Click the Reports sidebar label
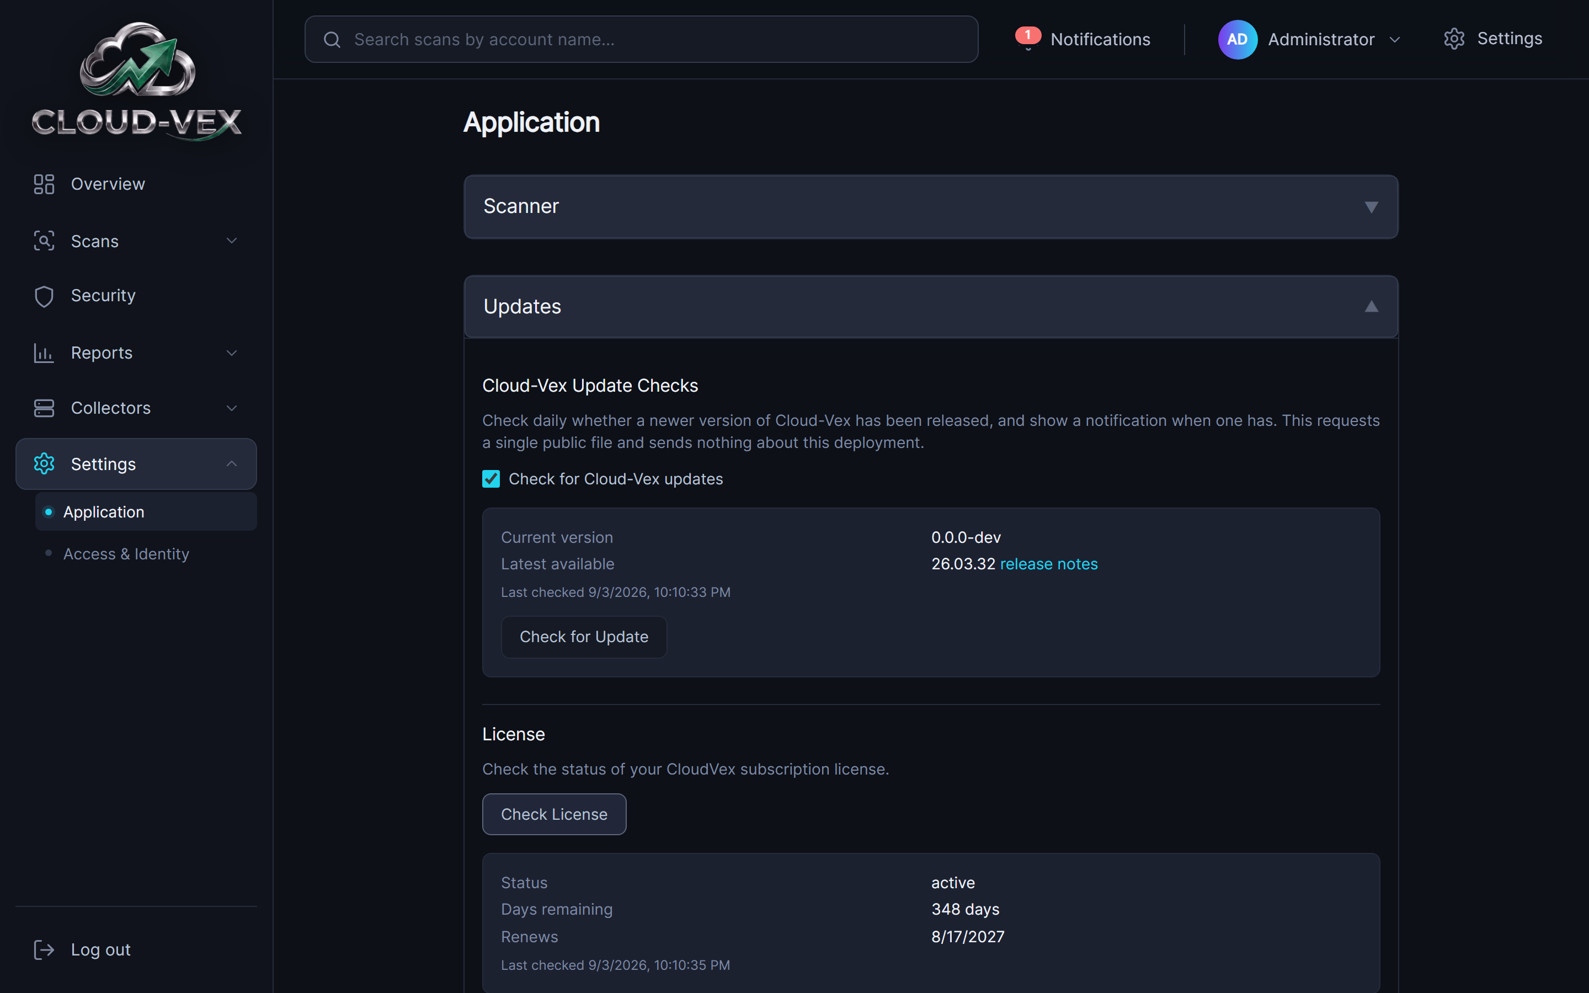This screenshot has height=993, width=1589. tap(102, 353)
